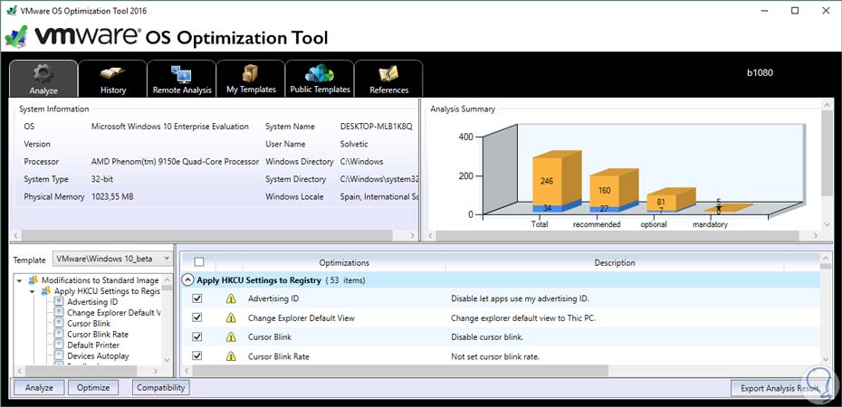
Task: Click 'Not set cursor blink rate.' description
Action: pos(495,356)
